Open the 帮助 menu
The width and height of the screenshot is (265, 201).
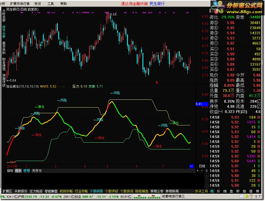click(63, 4)
